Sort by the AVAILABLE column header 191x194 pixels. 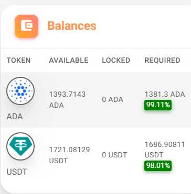[x=69, y=60]
